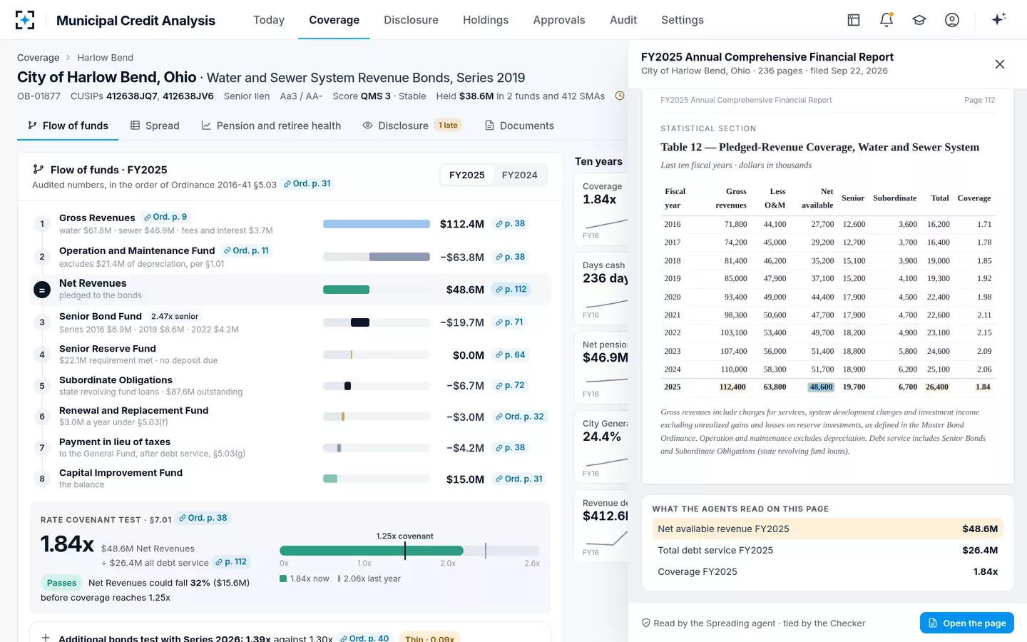The width and height of the screenshot is (1027, 642).
Task: Go back to Coverage breadcrumb
Action: point(39,58)
